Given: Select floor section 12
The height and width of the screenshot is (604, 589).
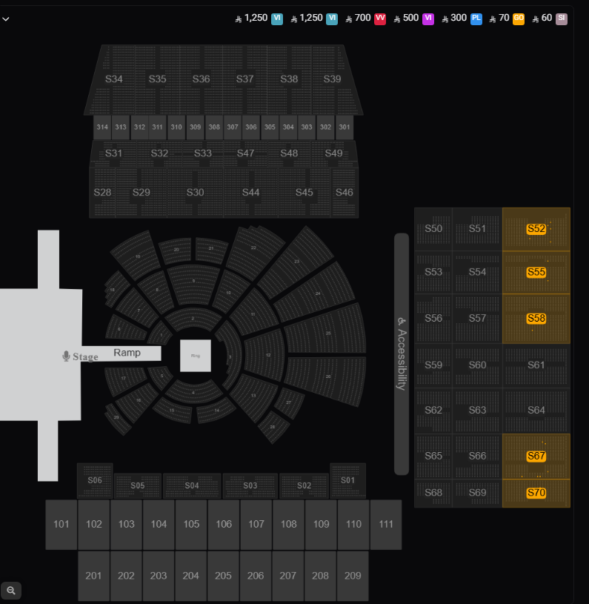Looking at the screenshot, I should pos(268,355).
